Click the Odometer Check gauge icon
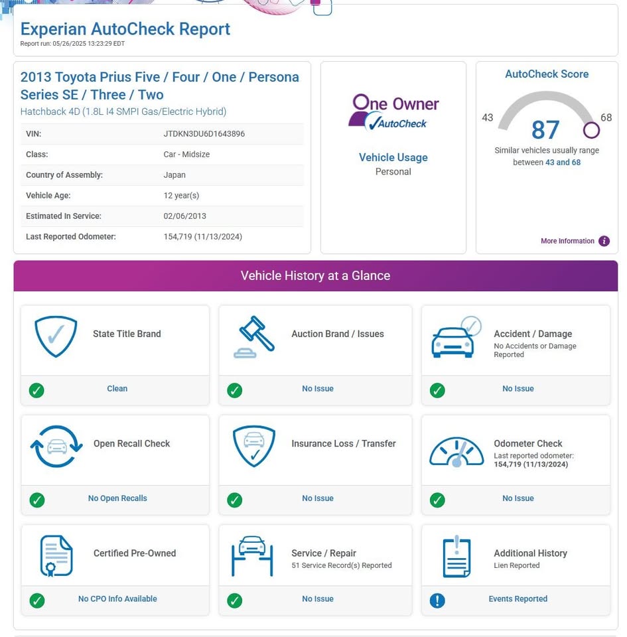Image resolution: width=627 pixels, height=637 pixels. pos(456,451)
